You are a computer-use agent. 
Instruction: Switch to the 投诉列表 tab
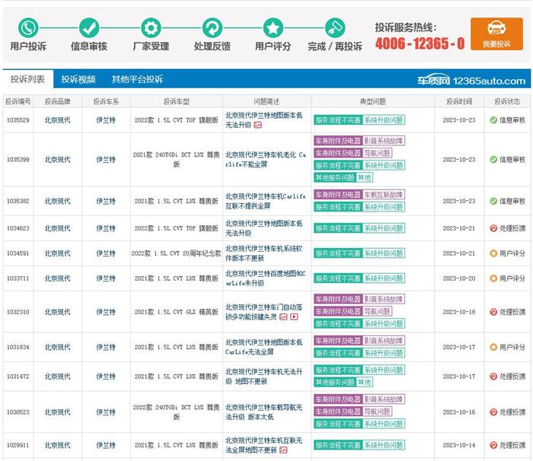pyautogui.click(x=27, y=79)
